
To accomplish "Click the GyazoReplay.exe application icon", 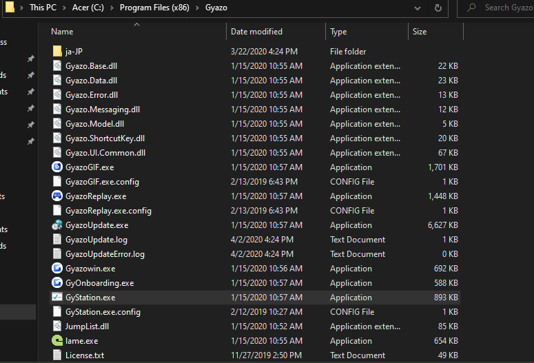I will pyautogui.click(x=57, y=196).
